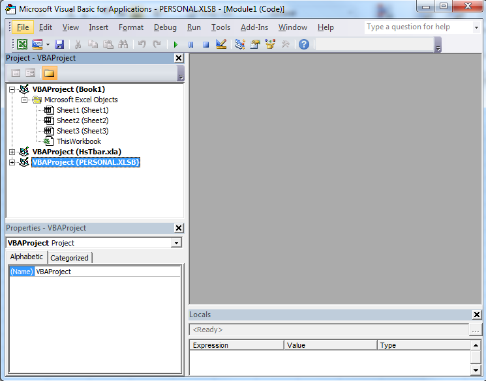The image size is (486, 381).
Task: Expand VBAProject (PERSONAL.XLSB) node
Action: point(12,162)
